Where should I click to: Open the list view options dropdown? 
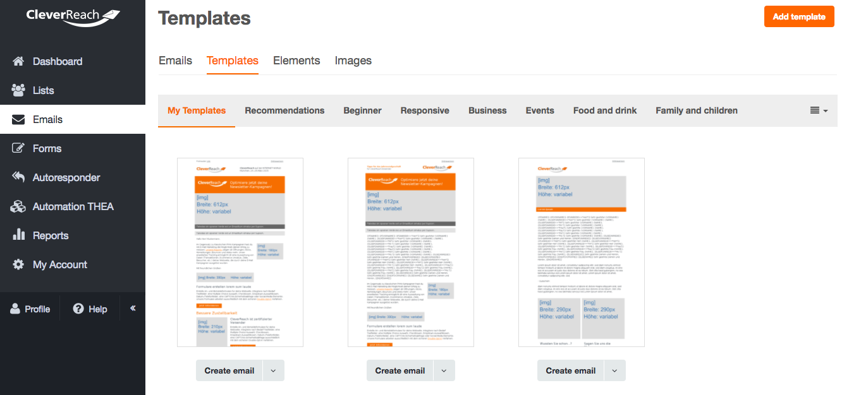coord(819,110)
